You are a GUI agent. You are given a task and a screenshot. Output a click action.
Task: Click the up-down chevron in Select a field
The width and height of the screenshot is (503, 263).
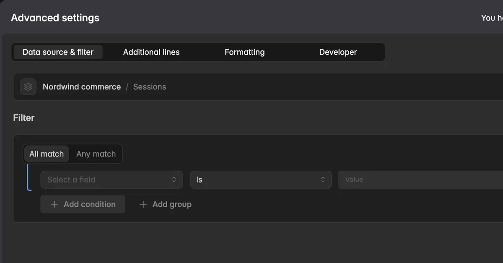pyautogui.click(x=174, y=180)
